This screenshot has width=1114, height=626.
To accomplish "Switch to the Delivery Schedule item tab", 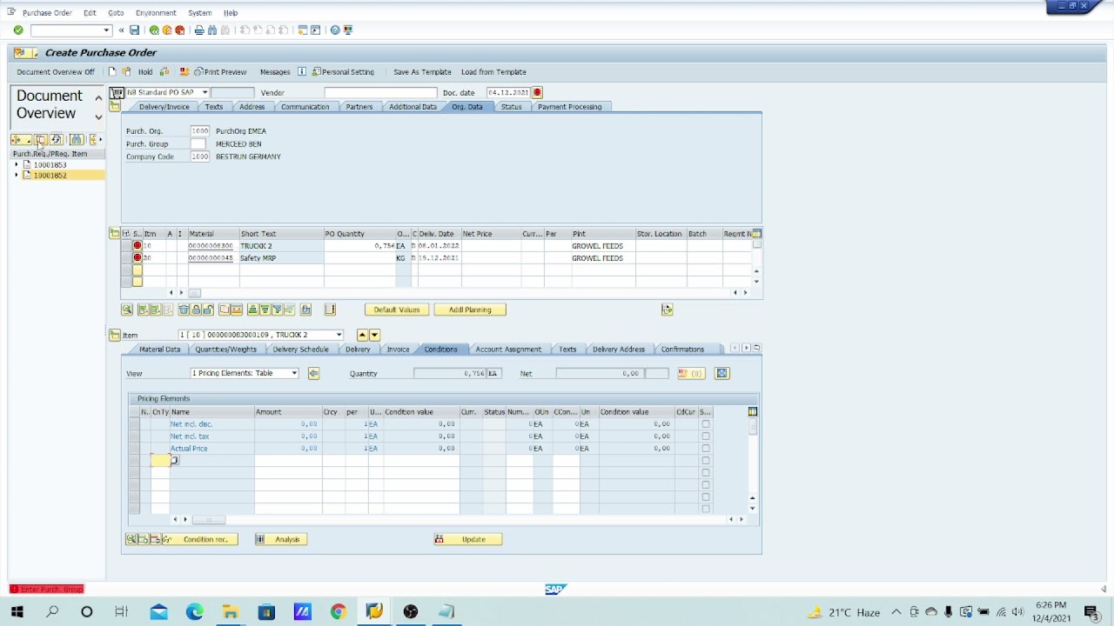I will point(300,350).
